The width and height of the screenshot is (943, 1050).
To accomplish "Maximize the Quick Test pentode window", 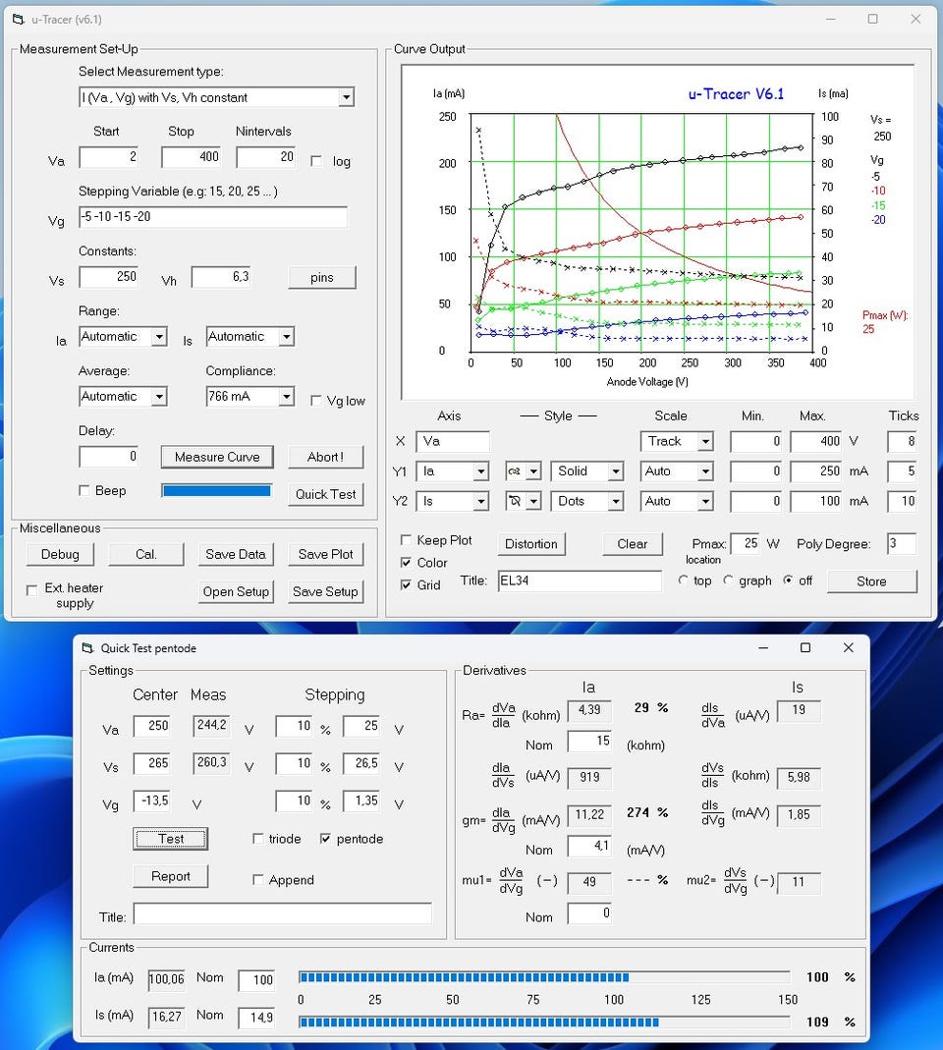I will (x=805, y=648).
